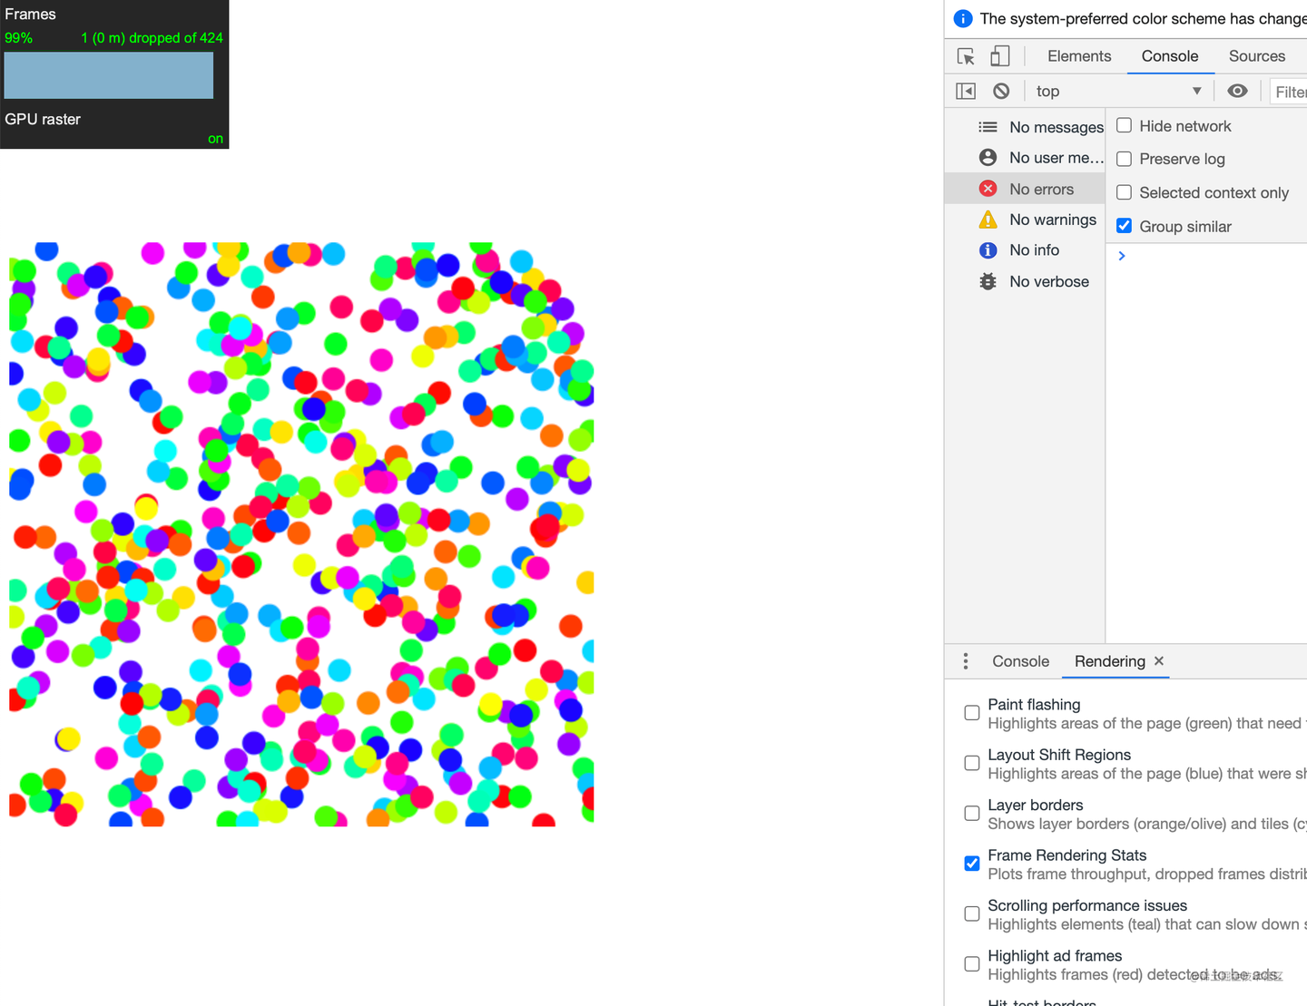Image resolution: width=1307 pixels, height=1006 pixels.
Task: Clear the console
Action: point(1001,91)
